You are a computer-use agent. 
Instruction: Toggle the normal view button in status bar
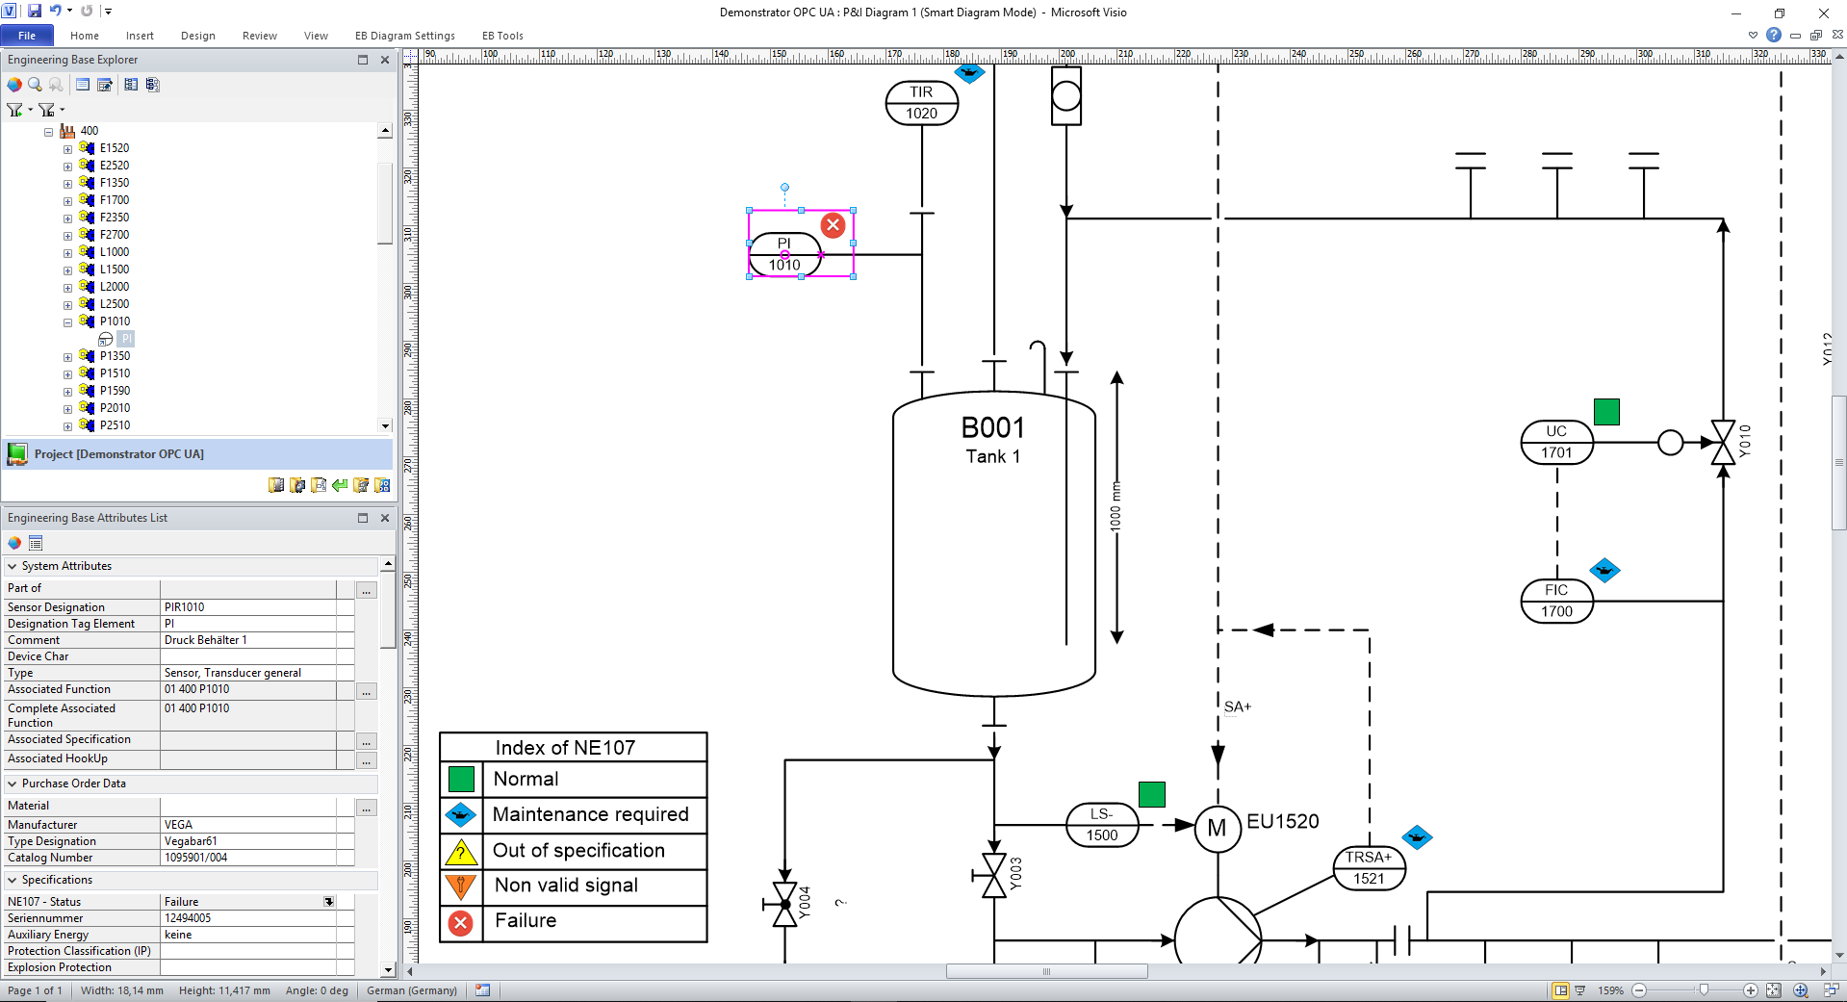click(x=1560, y=990)
